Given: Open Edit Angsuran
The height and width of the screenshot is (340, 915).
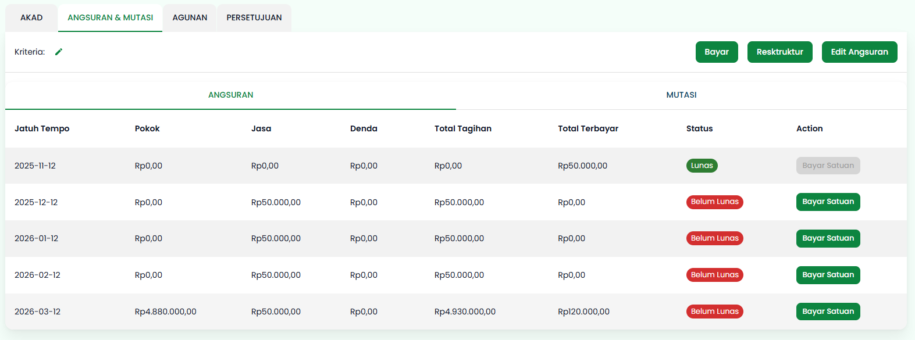Looking at the screenshot, I should point(859,52).
